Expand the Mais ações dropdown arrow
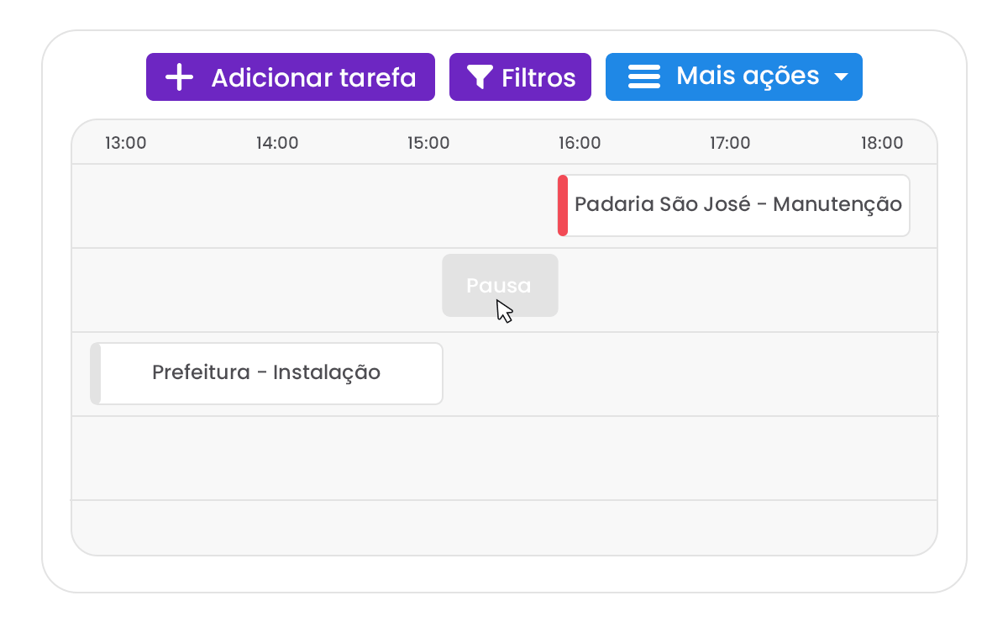Viewport: 1008px width, 622px height. pyautogui.click(x=841, y=77)
